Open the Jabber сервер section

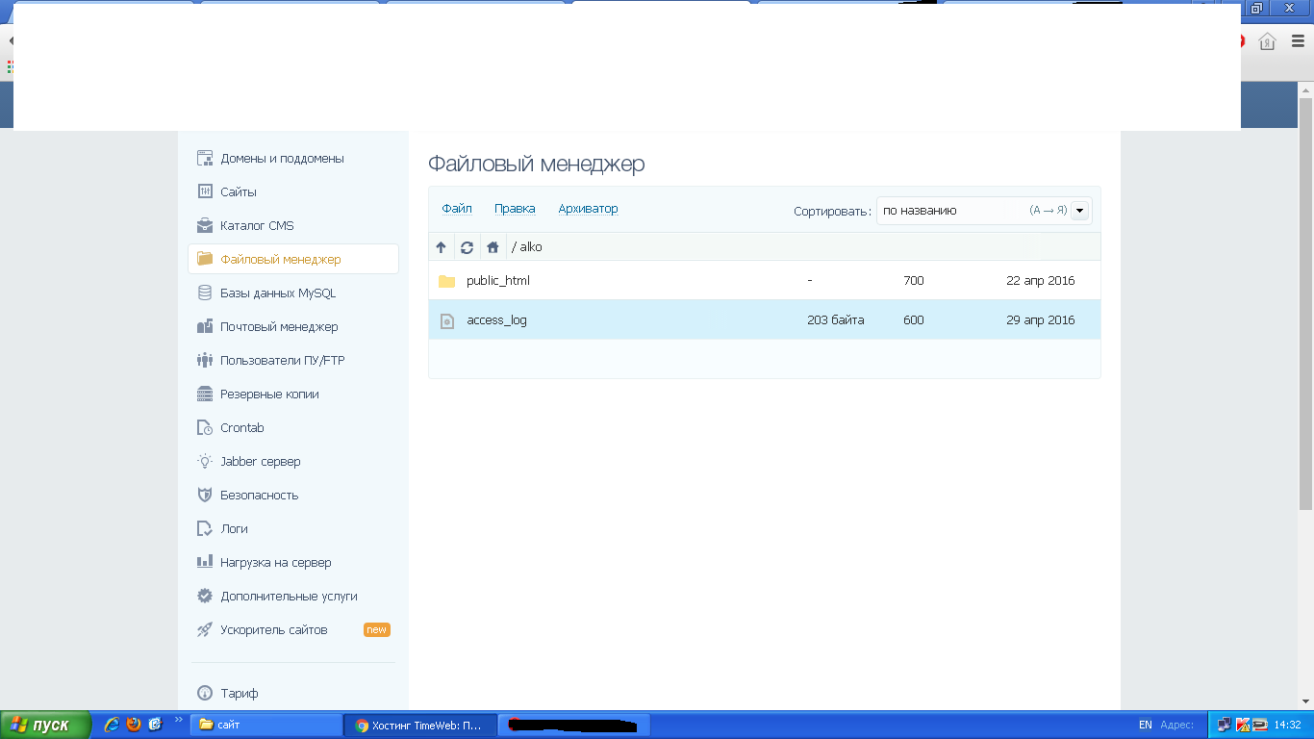[260, 462]
